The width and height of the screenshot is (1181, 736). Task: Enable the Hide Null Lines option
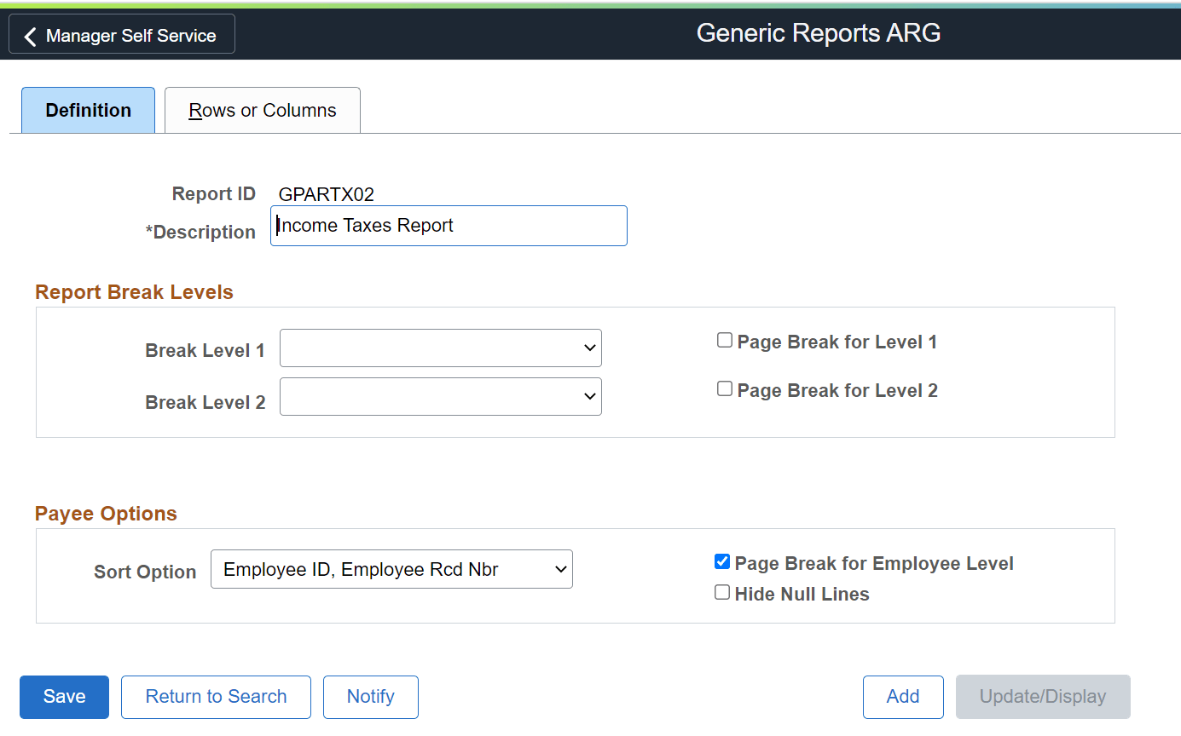[x=722, y=592]
